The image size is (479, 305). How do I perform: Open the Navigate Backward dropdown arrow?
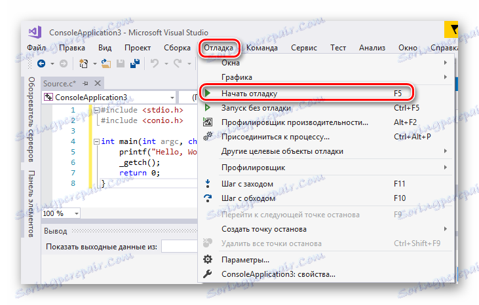point(52,63)
